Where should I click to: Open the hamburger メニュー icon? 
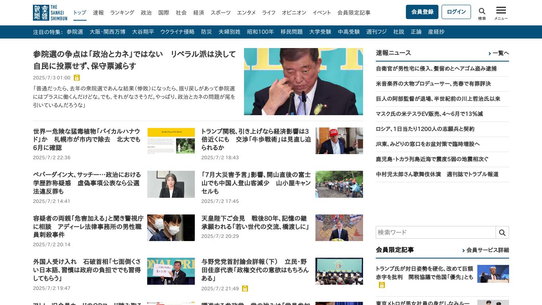(x=501, y=14)
